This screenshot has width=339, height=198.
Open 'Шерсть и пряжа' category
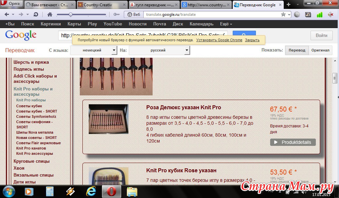coord(31,62)
